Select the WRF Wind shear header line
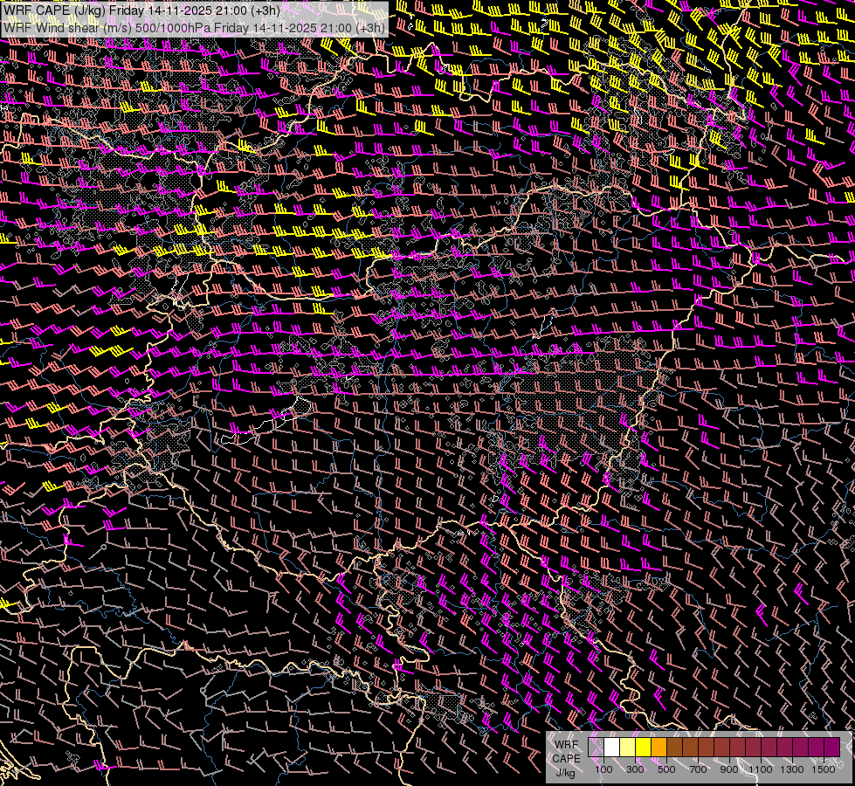Image resolution: width=855 pixels, height=786 pixels. [194, 27]
